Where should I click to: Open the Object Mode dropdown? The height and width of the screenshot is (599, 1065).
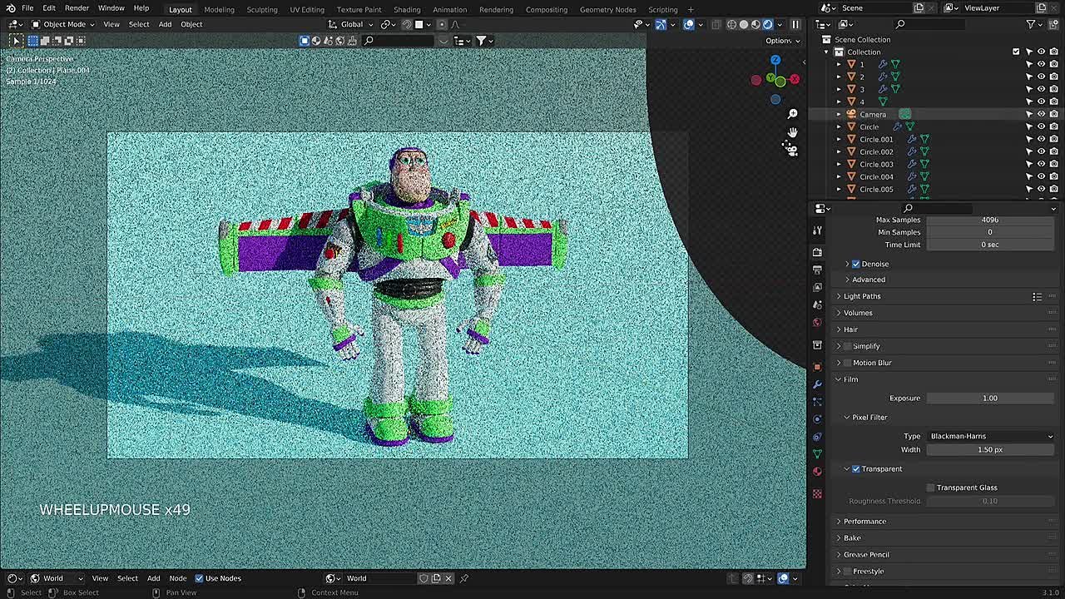coord(64,24)
